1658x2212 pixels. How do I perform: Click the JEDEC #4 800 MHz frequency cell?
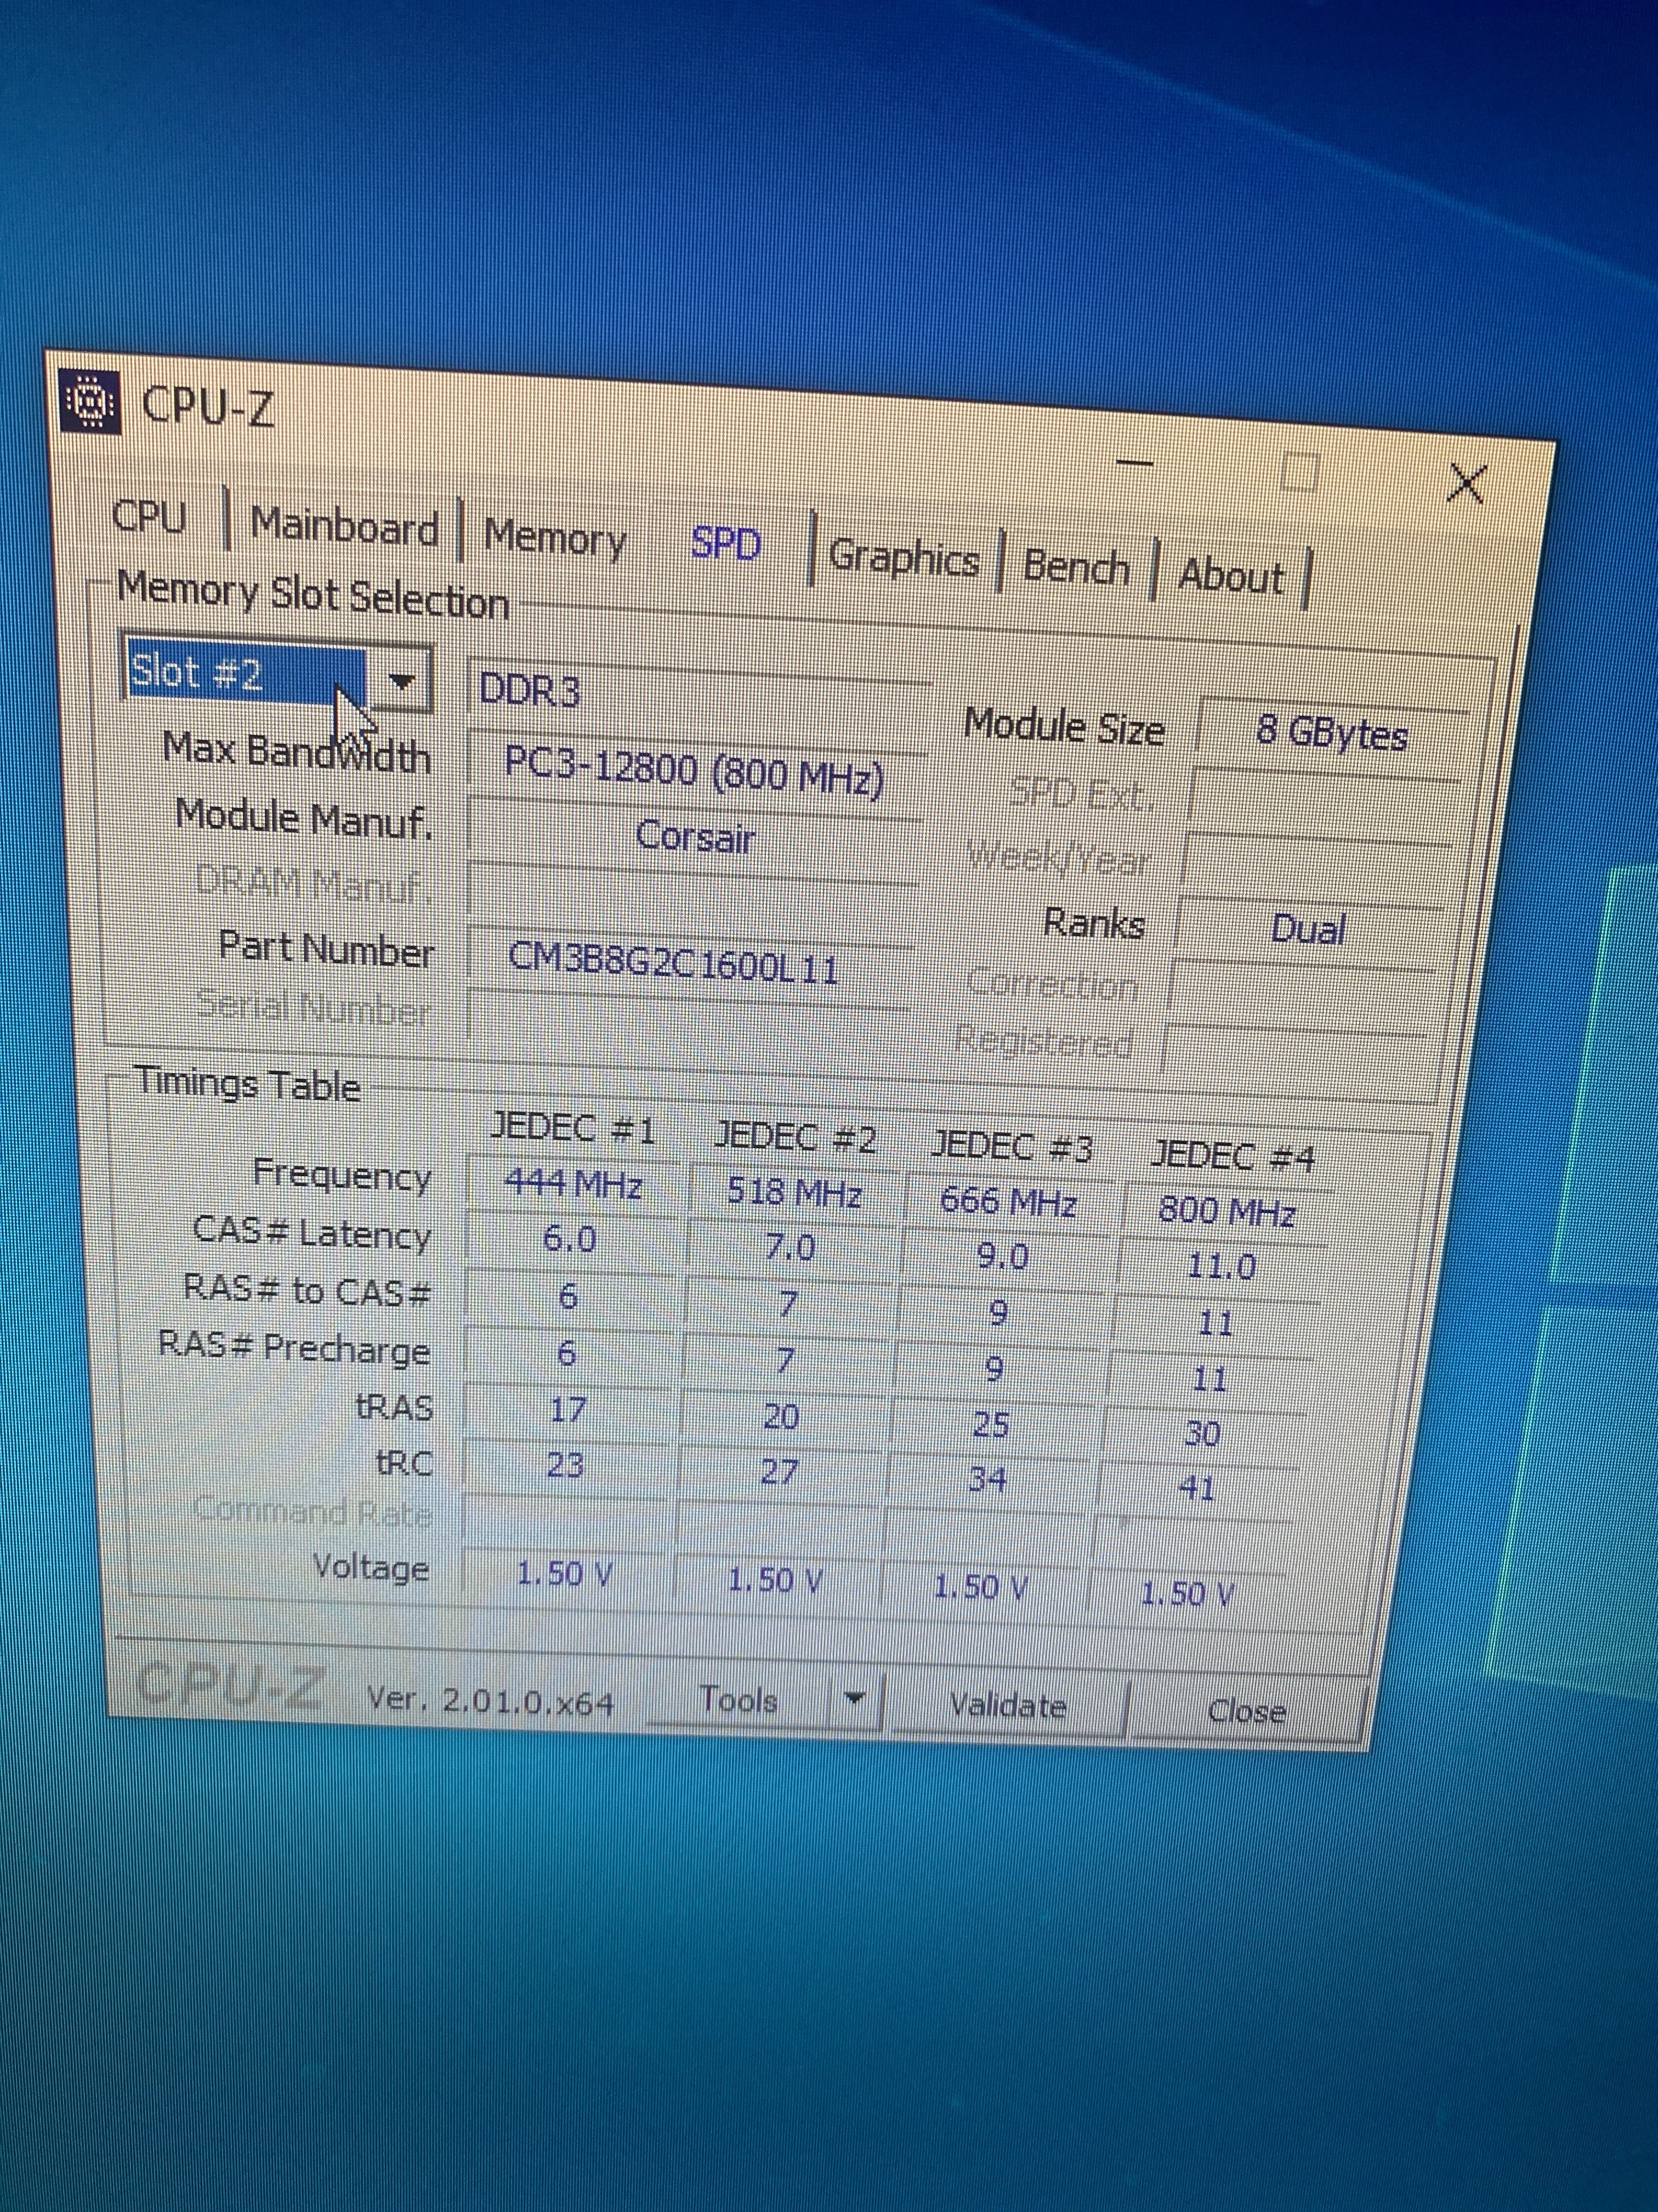click(1225, 1211)
